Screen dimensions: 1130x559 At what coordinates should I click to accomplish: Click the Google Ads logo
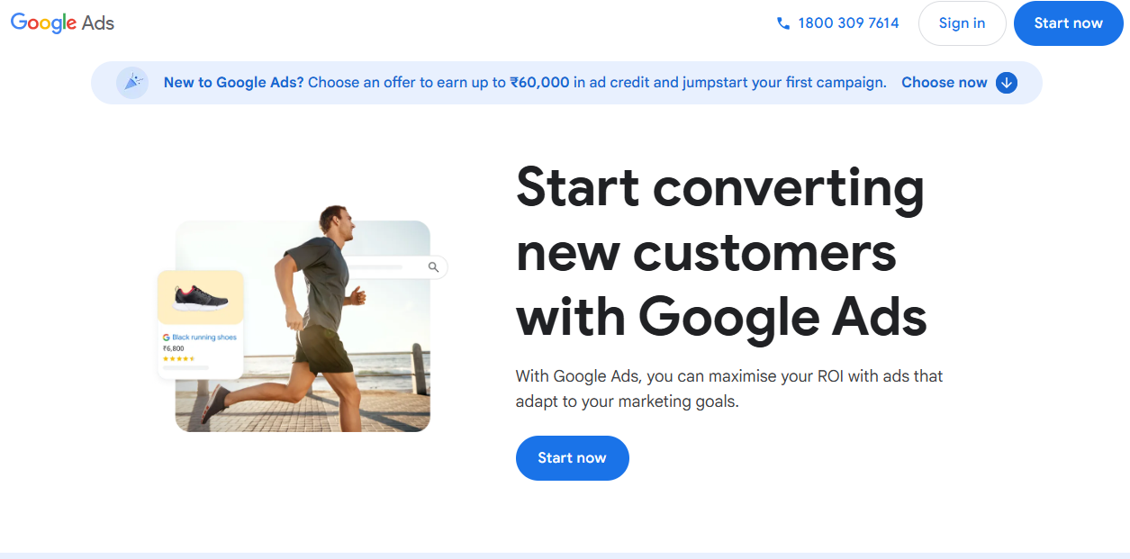click(x=61, y=23)
